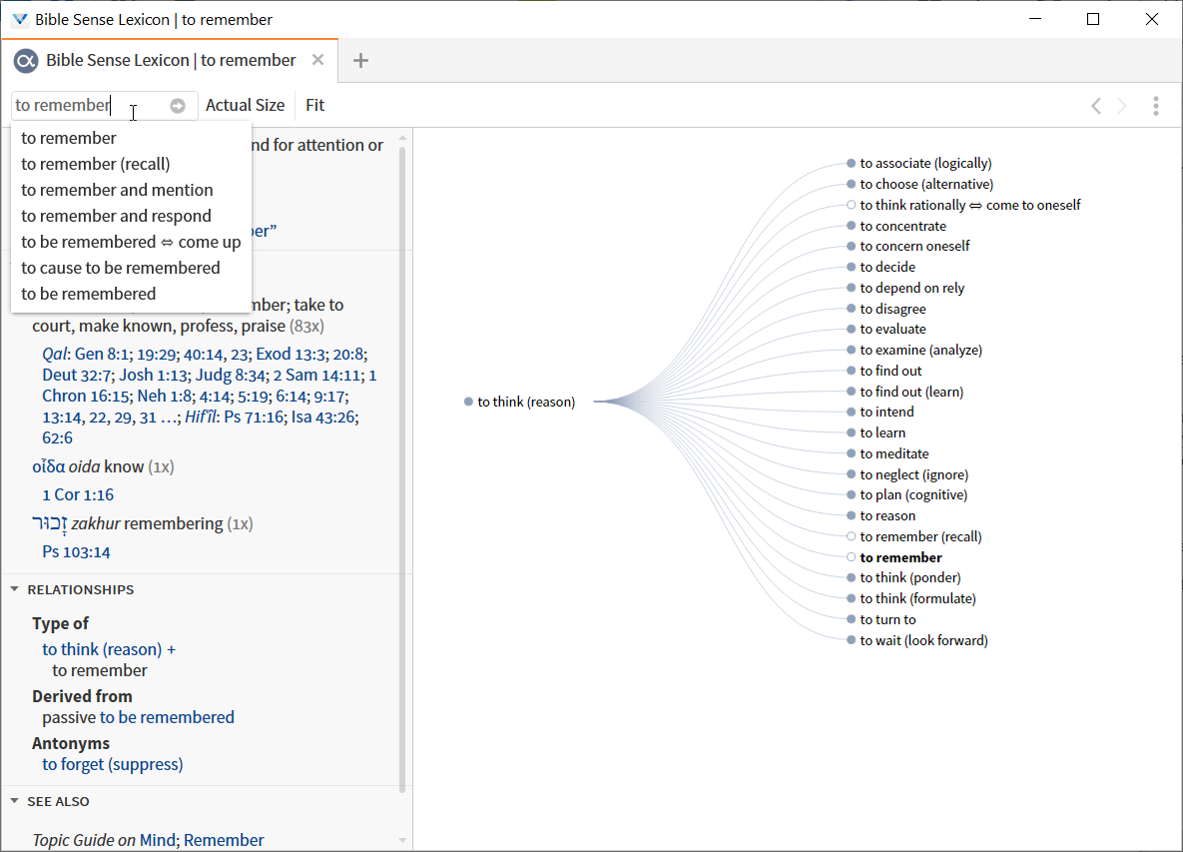Image resolution: width=1183 pixels, height=852 pixels.
Task: Open the 'to think (reason)' type-of link
Action: click(x=102, y=649)
